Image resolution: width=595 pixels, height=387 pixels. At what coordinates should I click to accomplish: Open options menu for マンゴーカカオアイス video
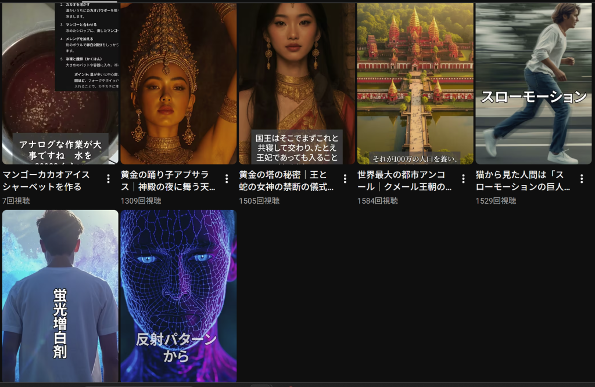pos(108,179)
